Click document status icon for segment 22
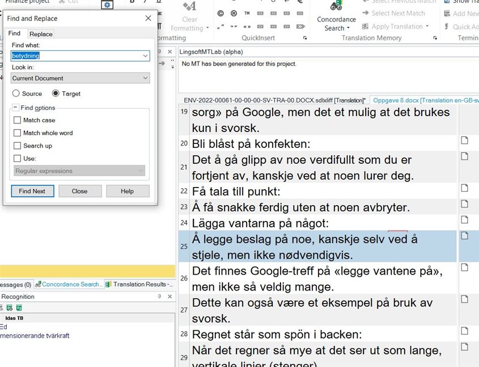 [464, 188]
